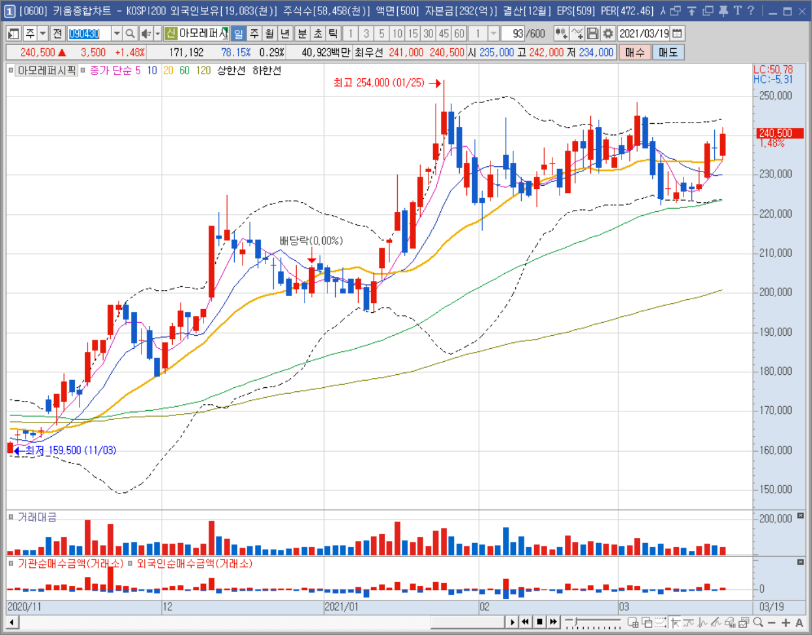
Task: Click the stock code input field 090430
Action: click(x=89, y=33)
